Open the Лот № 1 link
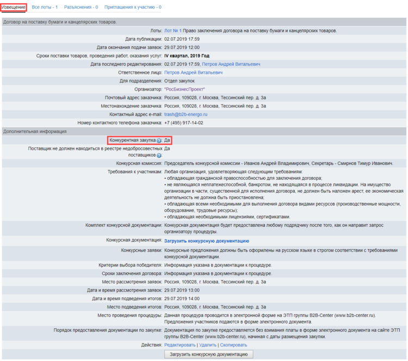Screen dimensions: 408x361 tap(174, 31)
